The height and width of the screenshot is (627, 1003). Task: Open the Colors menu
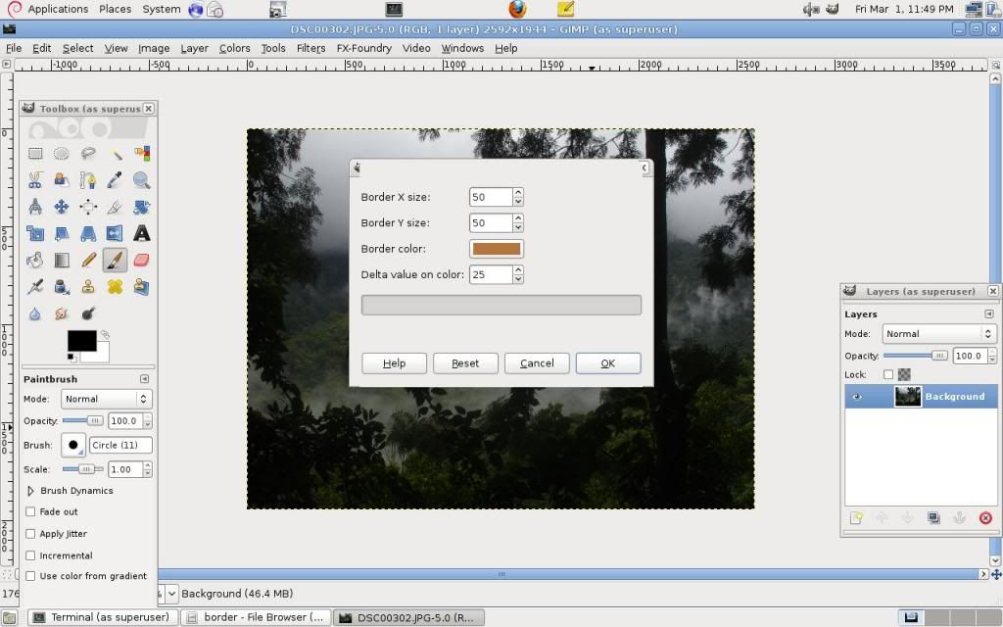point(234,49)
